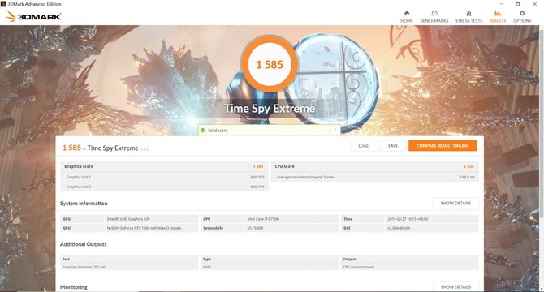Click the Graphics test 1 row
The height and width of the screenshot is (292, 544).
click(x=164, y=177)
